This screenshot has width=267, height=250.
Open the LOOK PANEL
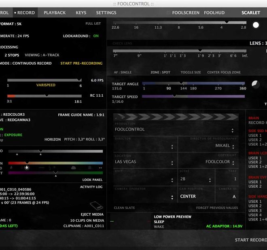[x=92, y=180]
